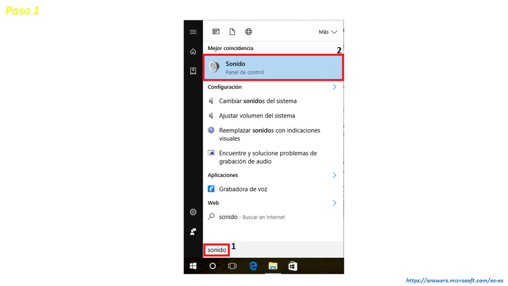
Task: Click the Cortana circle taskbar icon
Action: 212,266
